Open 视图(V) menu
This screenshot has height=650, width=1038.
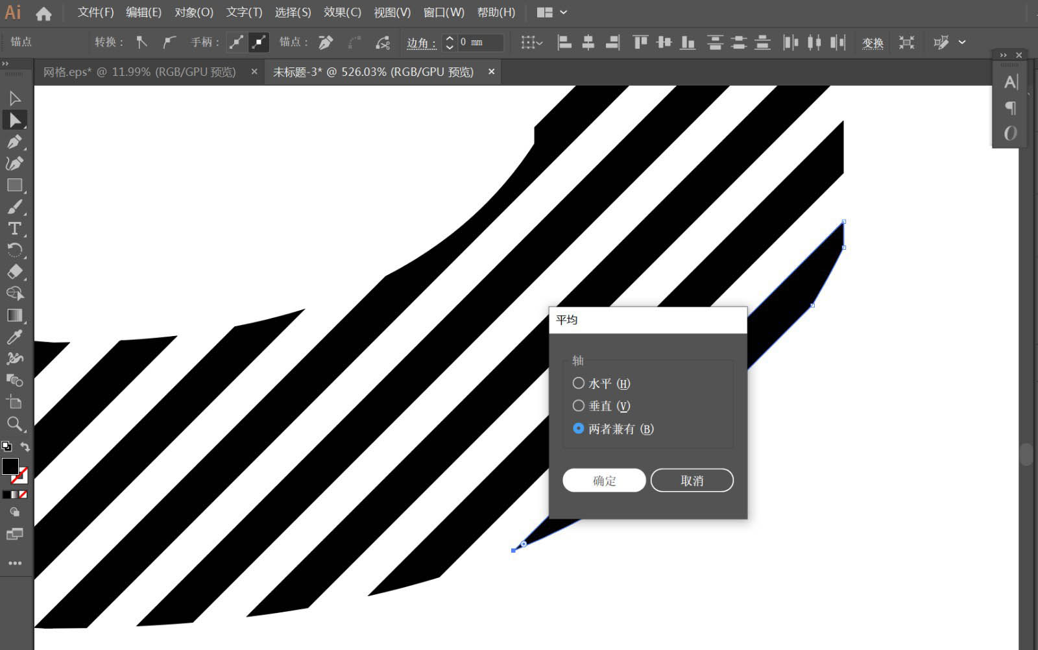click(x=392, y=12)
